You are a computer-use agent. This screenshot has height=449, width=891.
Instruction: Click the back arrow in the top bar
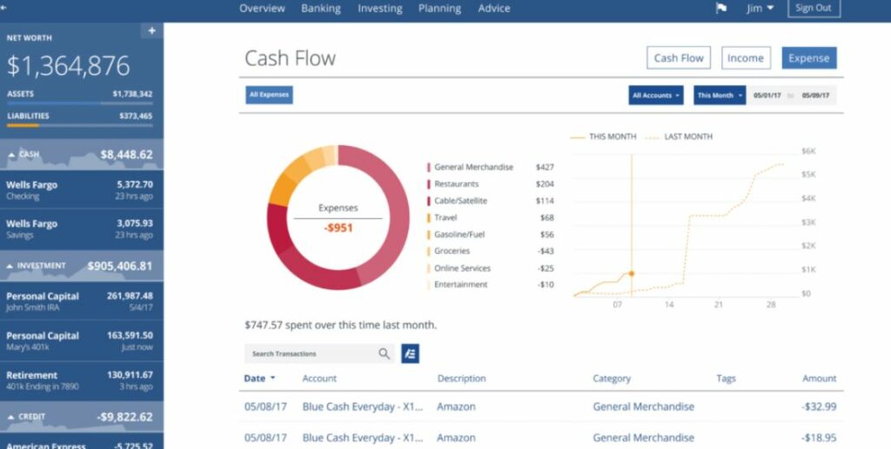pyautogui.click(x=3, y=8)
